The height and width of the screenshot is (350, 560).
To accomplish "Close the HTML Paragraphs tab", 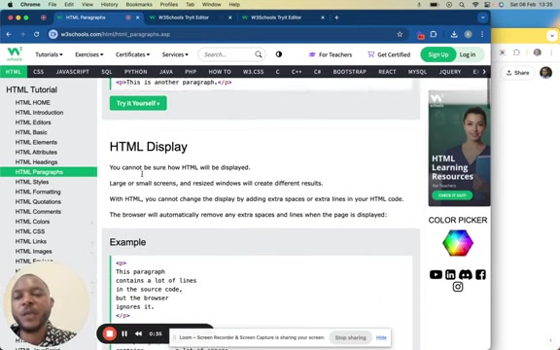I will point(137,17).
